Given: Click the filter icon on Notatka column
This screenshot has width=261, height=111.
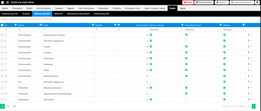Looking at the screenshot, I should click(x=115, y=25).
